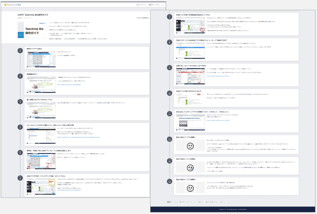Click the sad face image in step 13

coord(190,167)
